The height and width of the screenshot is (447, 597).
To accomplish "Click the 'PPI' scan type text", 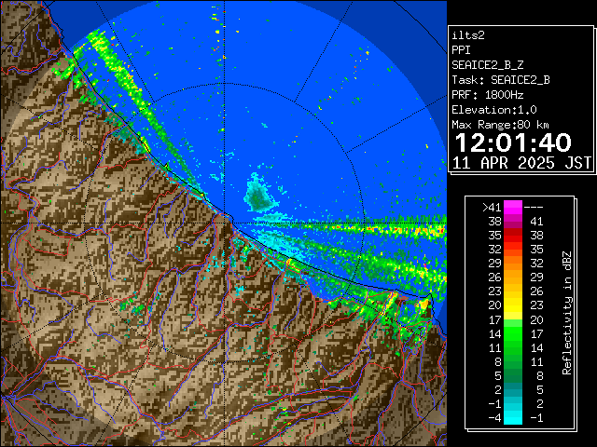I will click(x=461, y=50).
